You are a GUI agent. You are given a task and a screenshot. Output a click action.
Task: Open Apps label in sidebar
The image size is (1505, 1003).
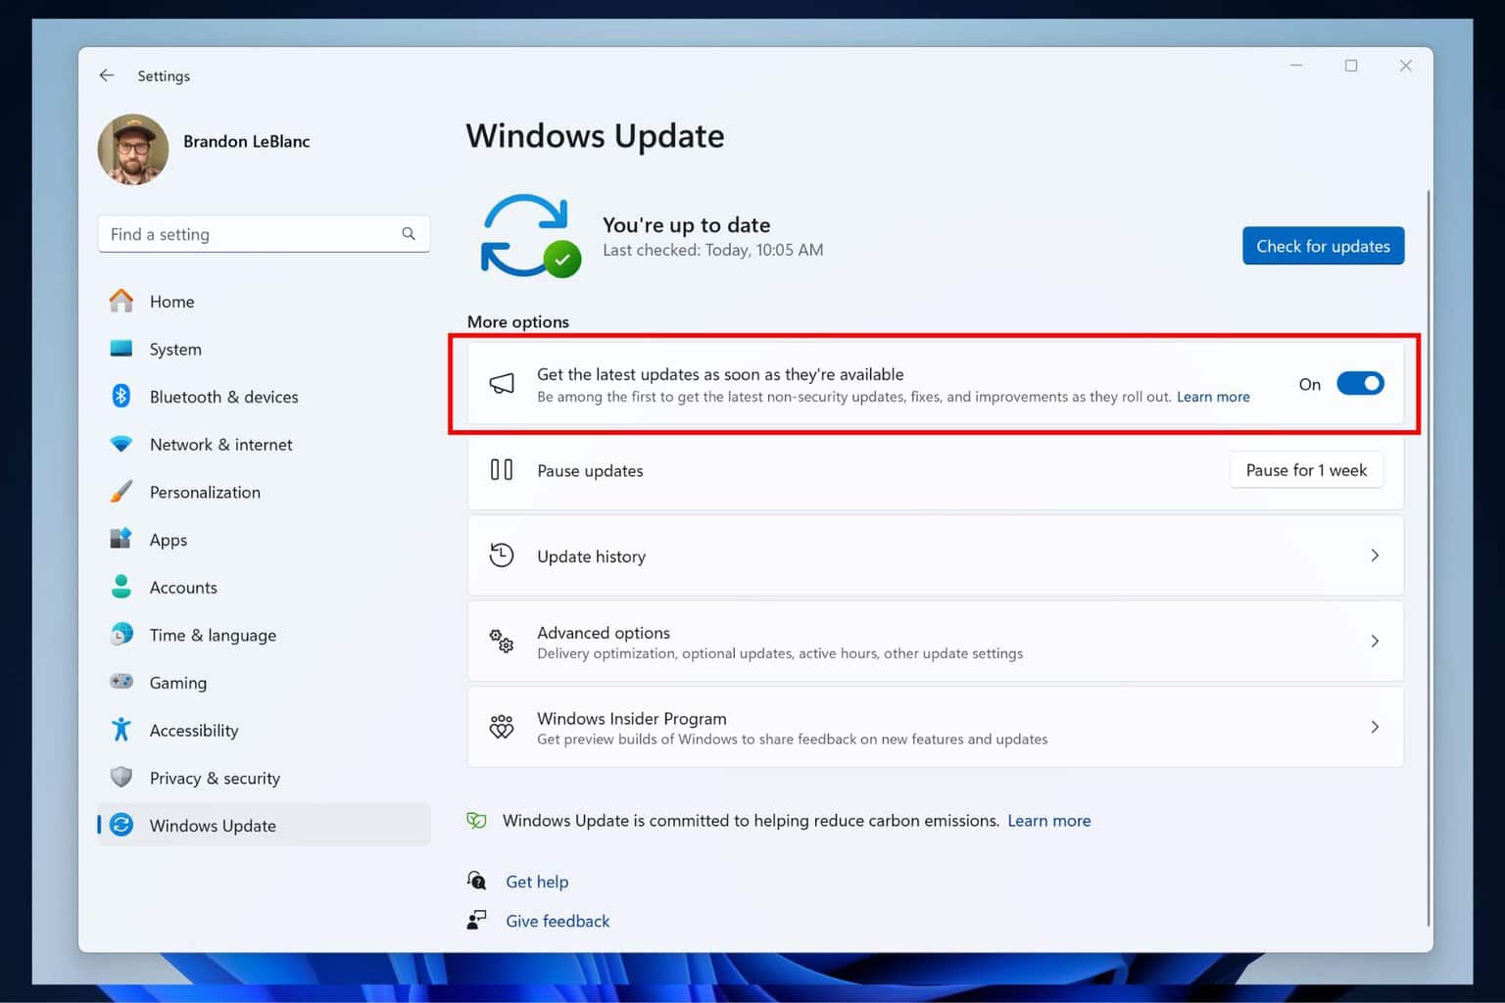[x=168, y=540]
